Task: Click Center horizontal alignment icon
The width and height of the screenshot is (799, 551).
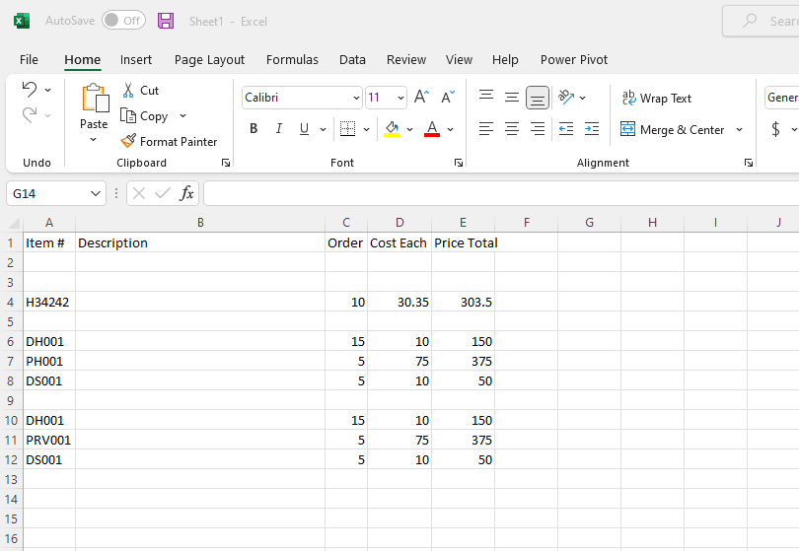Action: (x=512, y=128)
